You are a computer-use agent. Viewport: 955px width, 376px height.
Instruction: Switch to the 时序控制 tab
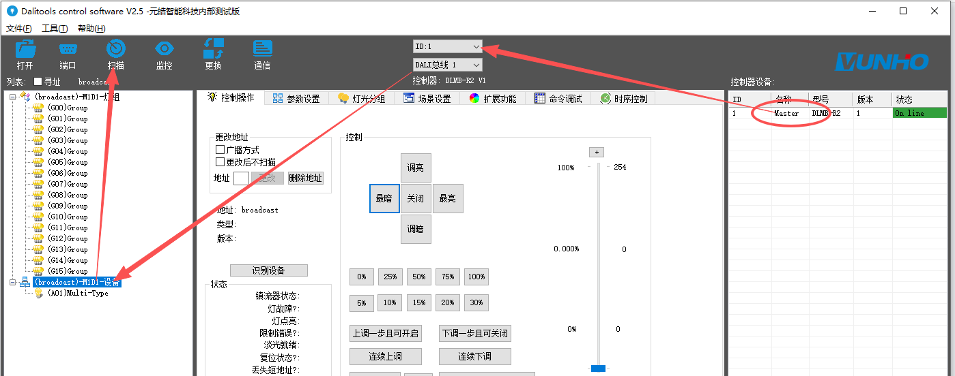(x=624, y=99)
